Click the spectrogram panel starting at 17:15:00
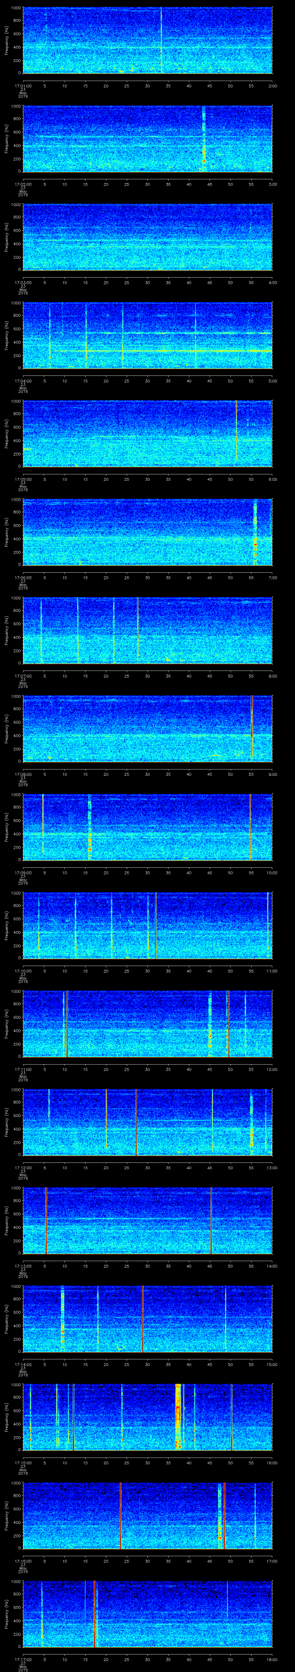This screenshot has width=295, height=1672. tap(147, 1417)
